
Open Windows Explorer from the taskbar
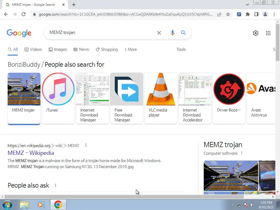tap(24, 205)
